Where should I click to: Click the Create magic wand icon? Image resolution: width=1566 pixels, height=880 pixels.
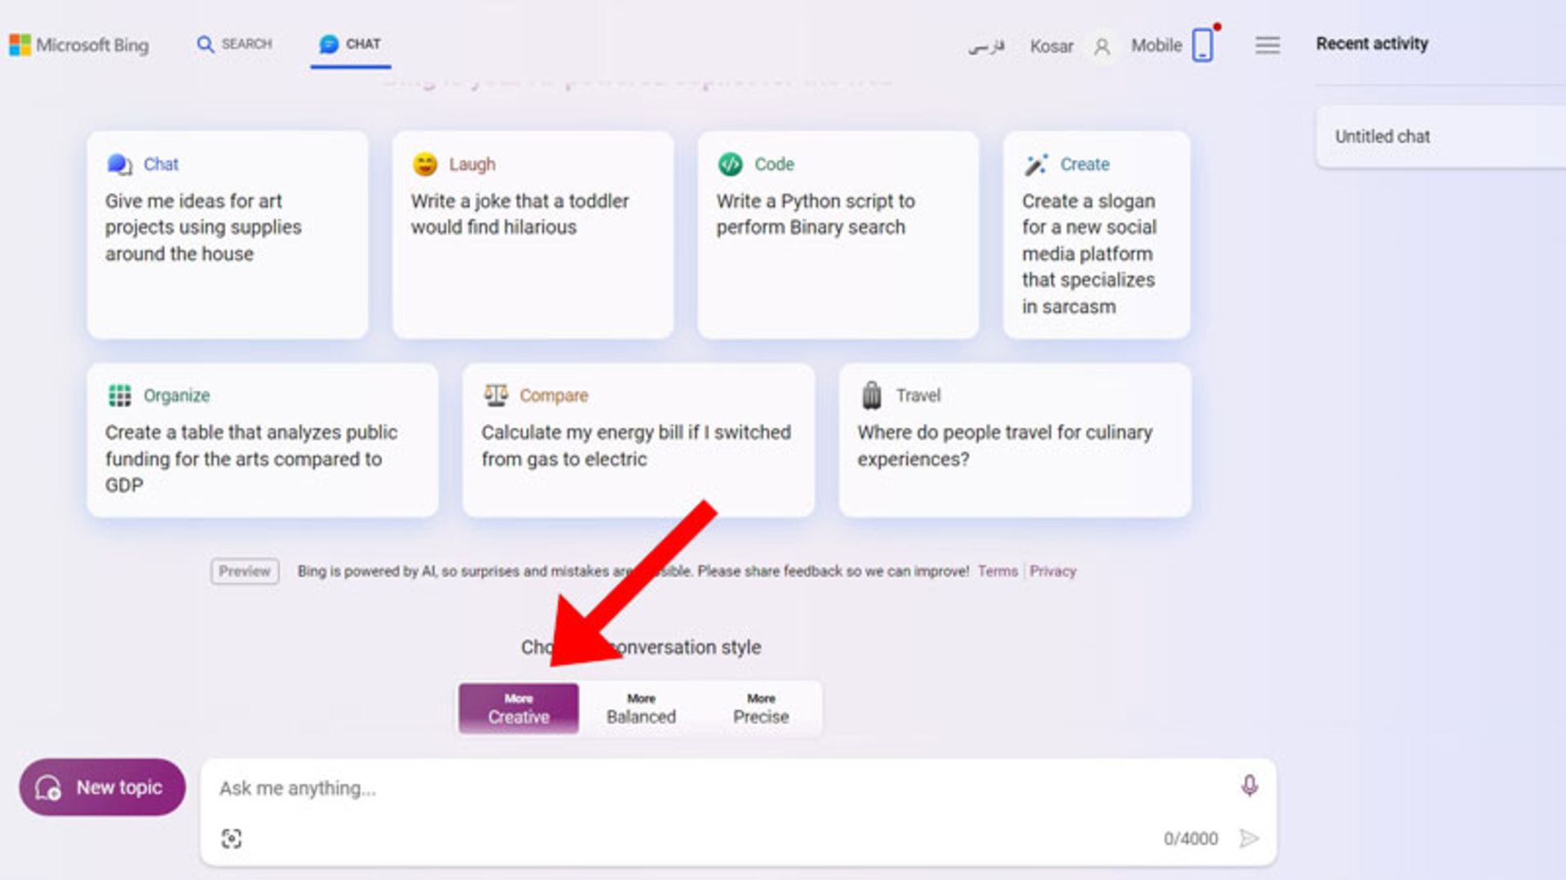click(1035, 165)
